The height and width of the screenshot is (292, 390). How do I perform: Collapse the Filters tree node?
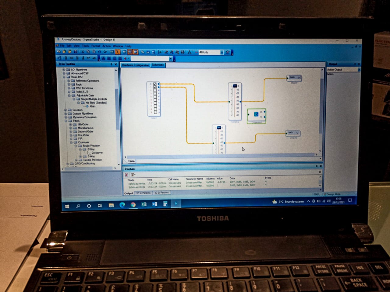[x=66, y=121]
